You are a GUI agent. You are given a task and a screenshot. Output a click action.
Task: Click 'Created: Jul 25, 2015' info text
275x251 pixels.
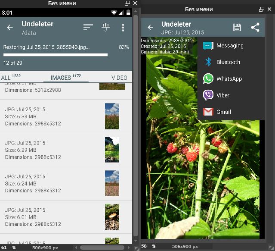click(163, 46)
